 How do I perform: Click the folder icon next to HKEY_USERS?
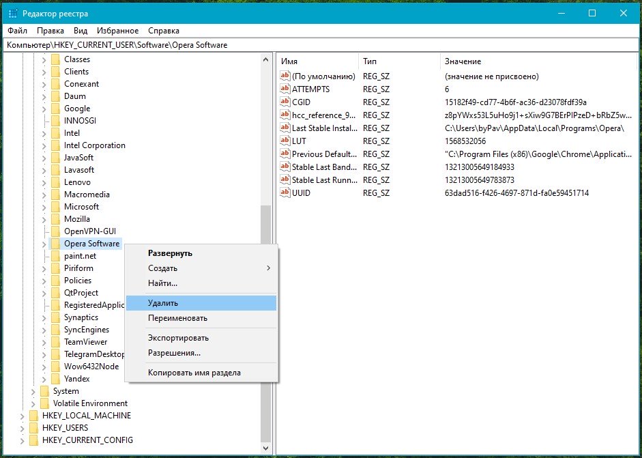click(34, 428)
